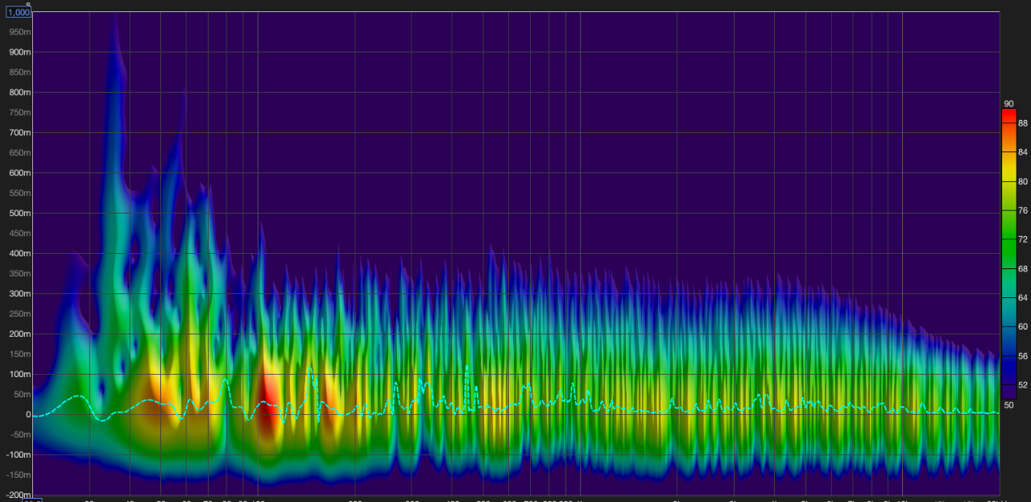Click the yellow band of the color scale
The image size is (1031, 502).
[1008, 177]
